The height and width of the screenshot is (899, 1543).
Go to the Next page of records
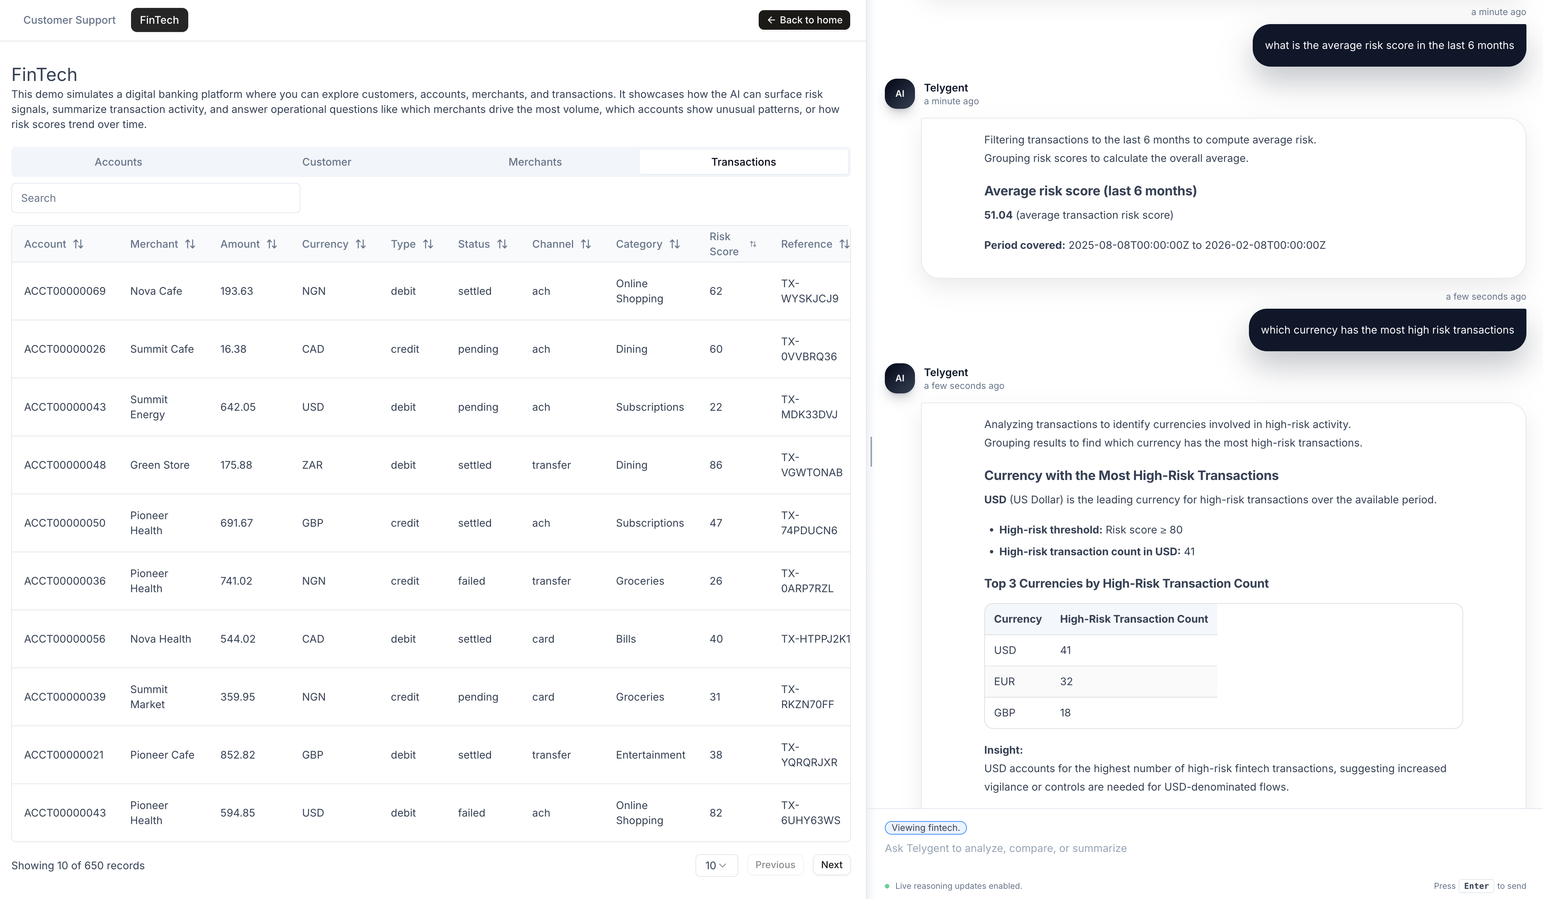pos(831,865)
